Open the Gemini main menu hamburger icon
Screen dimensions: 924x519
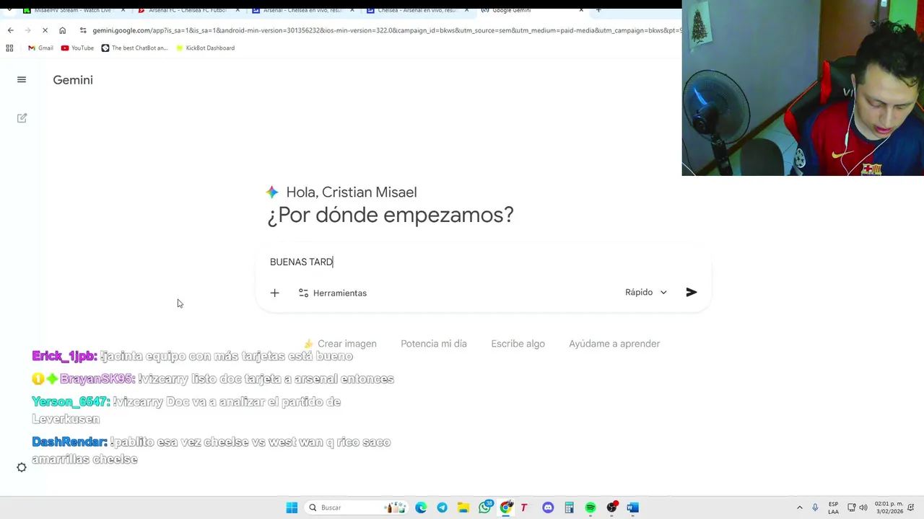point(22,80)
